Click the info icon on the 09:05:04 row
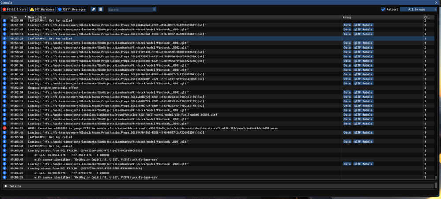The height and width of the screenshot is (199, 441). point(4,137)
